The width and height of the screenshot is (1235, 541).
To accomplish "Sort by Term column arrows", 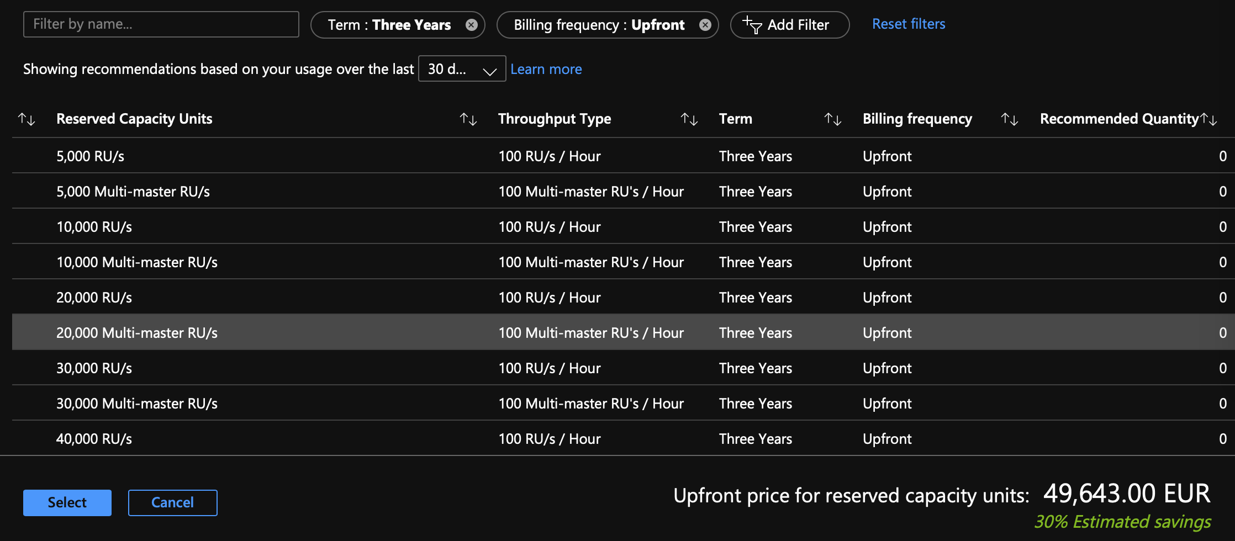I will (833, 119).
